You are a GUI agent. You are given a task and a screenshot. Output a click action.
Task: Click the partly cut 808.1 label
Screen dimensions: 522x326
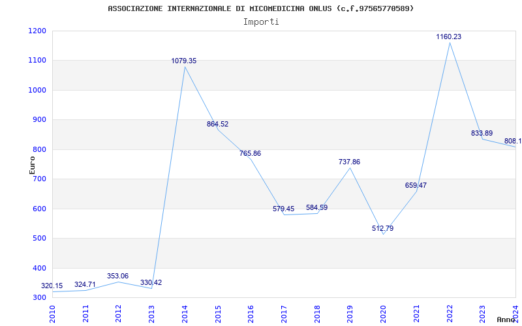coord(513,141)
